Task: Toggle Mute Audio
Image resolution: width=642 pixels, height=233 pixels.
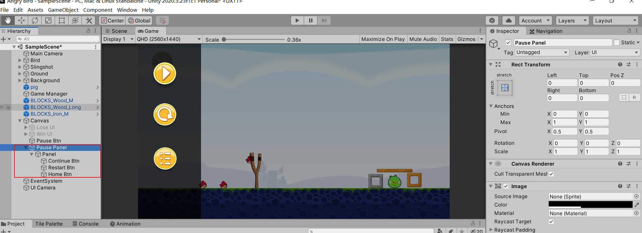Action: click(423, 39)
